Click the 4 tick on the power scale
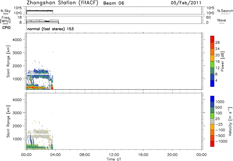The width and height of the screenshot is (233, 161). coord(216,81)
